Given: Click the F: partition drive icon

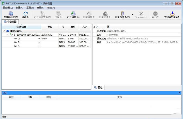Looking at the screenshot, I should click(x=15, y=46).
